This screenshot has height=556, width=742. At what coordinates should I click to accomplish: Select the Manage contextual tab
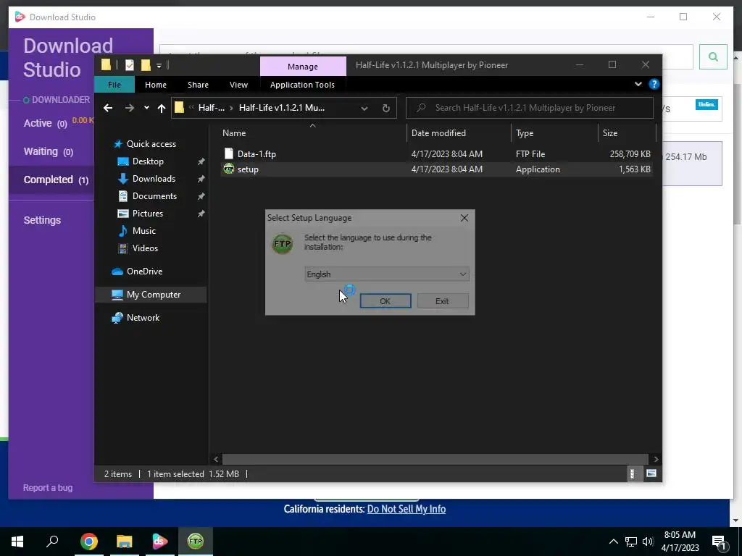(x=303, y=67)
